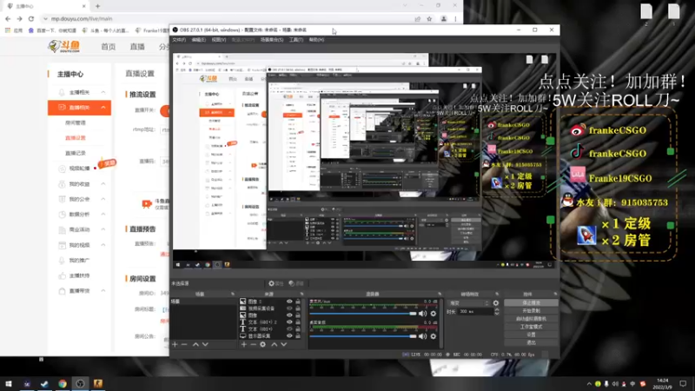This screenshot has width=695, height=391.
Task: Toggle visibility of 显示器采集 source
Action: tap(289, 336)
